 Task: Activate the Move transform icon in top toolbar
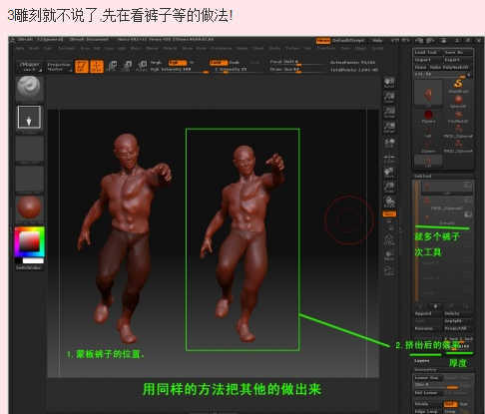click(111, 66)
